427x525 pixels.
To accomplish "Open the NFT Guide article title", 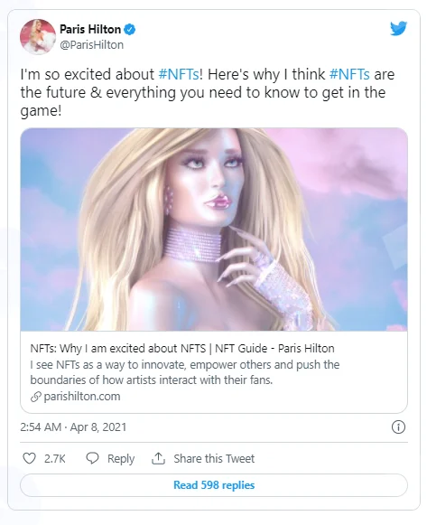I will click(182, 349).
